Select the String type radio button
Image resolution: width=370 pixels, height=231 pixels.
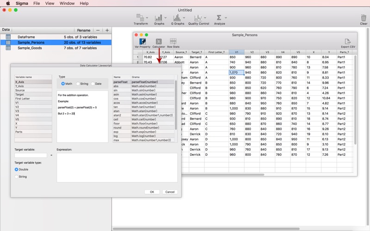[78, 84]
